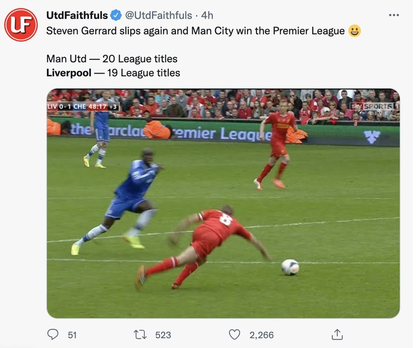Open the three-dot more options menu
418x348 pixels.
393,15
